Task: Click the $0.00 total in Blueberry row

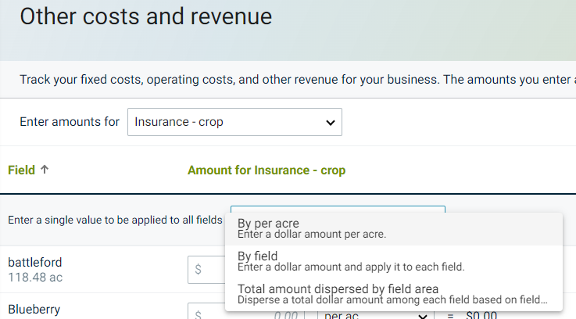Action: click(x=482, y=315)
